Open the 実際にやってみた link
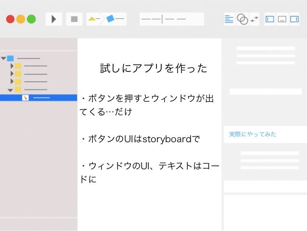The image size is (307, 231). tap(253, 134)
